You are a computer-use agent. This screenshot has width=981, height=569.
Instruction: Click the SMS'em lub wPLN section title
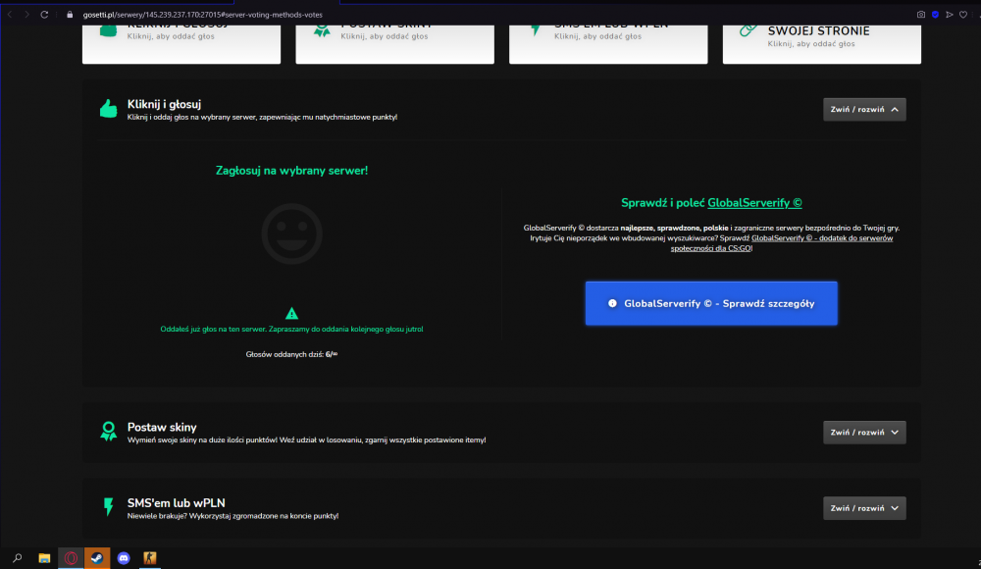click(x=177, y=502)
